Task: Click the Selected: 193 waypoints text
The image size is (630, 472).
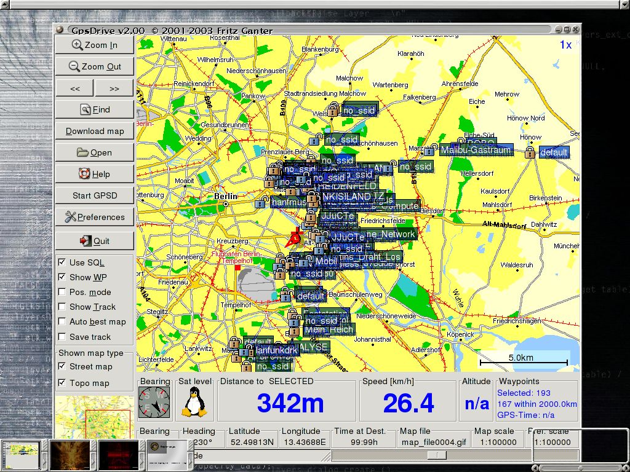Action: pyautogui.click(x=524, y=393)
